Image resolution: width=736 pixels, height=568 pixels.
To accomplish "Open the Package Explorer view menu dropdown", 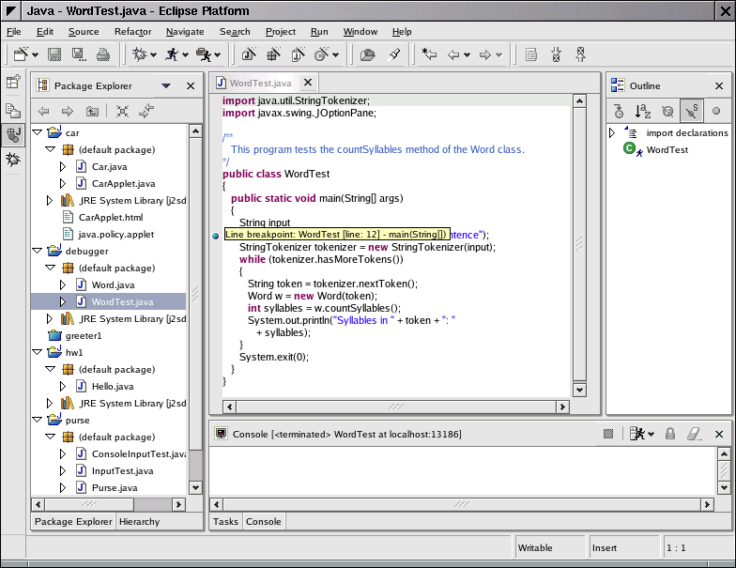I will coord(166,85).
